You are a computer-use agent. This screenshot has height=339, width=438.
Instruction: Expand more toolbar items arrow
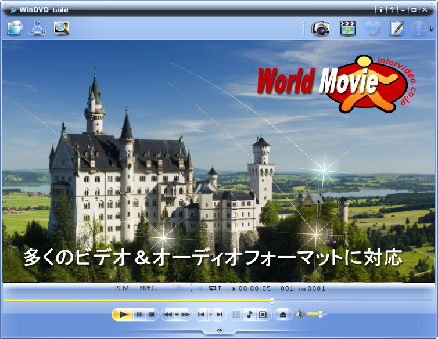[432, 29]
